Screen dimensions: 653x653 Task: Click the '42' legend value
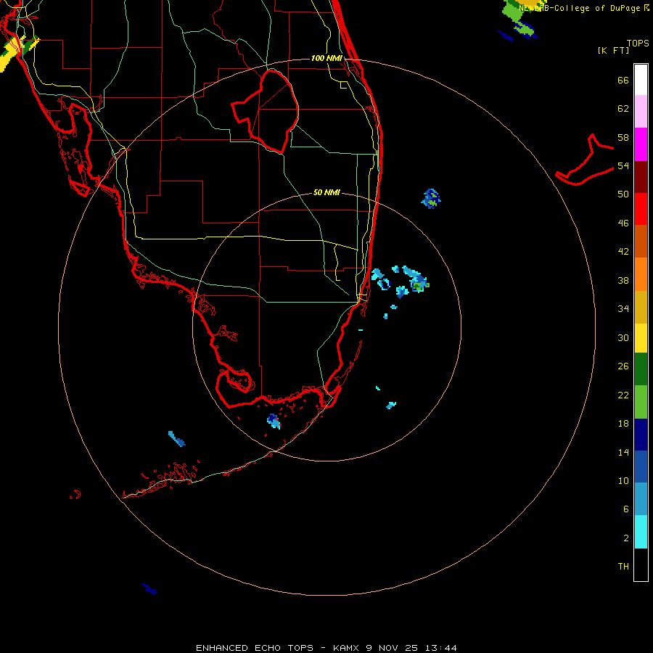pos(623,251)
